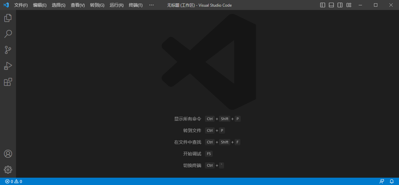
Task: Open the 编辑(E) menu
Action: 40,5
